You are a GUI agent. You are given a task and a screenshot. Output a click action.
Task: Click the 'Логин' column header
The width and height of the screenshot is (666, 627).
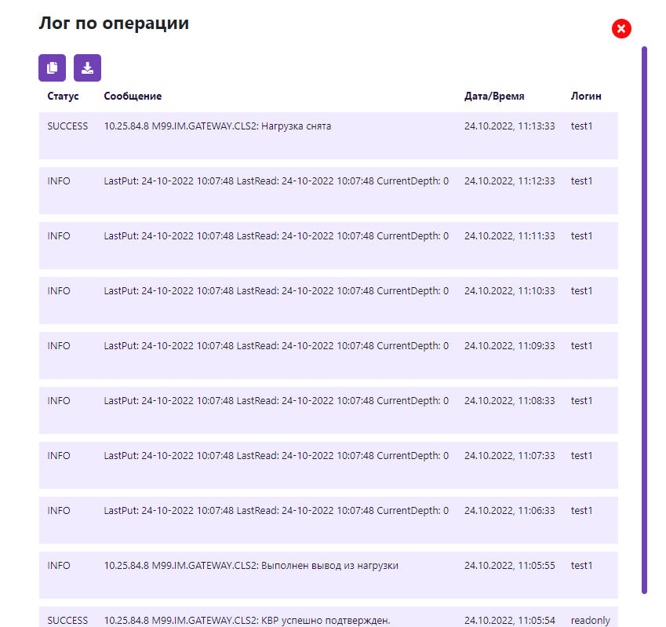[586, 96]
